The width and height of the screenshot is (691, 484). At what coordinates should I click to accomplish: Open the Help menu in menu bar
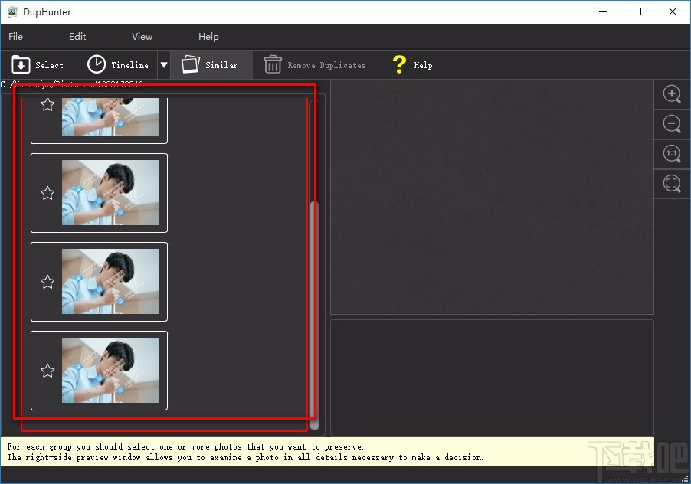pos(208,36)
